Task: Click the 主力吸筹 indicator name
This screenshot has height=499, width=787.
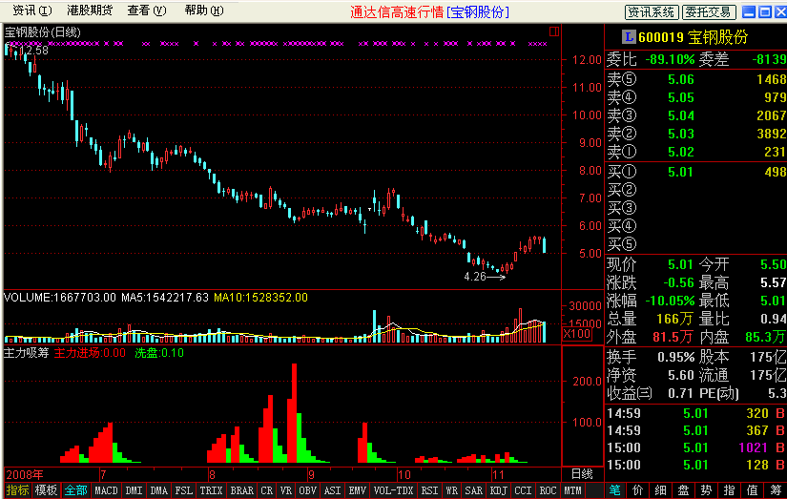Action: [x=26, y=353]
